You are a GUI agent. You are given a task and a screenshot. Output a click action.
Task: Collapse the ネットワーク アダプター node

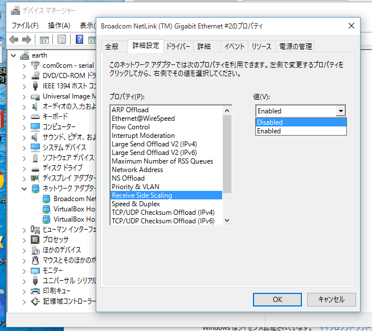point(24,189)
